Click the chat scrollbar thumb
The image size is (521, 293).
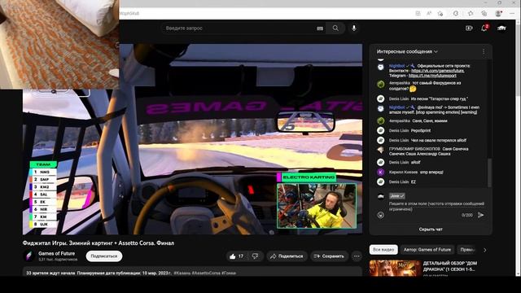tap(488, 173)
